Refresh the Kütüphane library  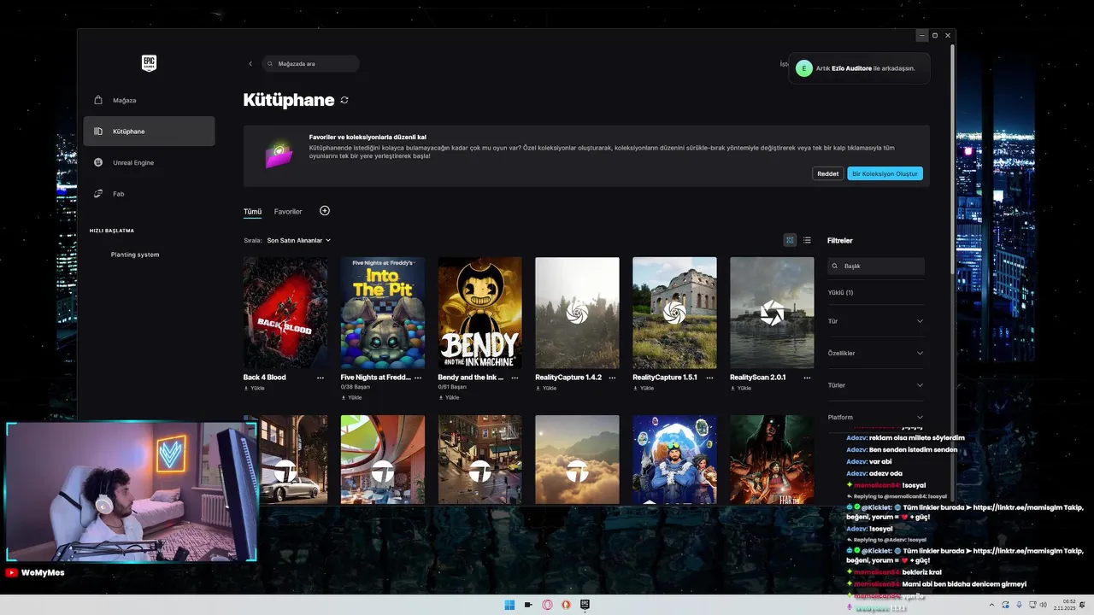click(x=344, y=100)
